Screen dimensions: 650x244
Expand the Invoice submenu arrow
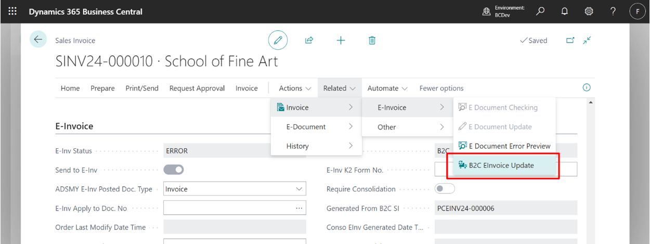(x=351, y=107)
